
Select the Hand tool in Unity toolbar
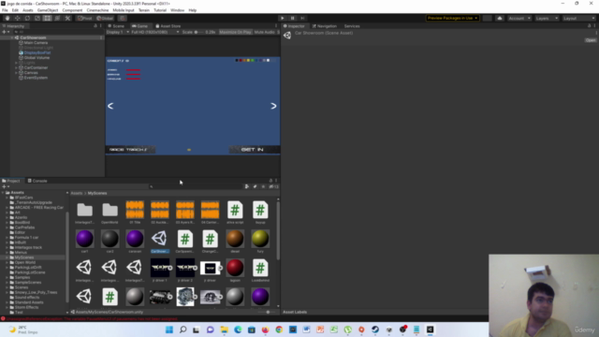coord(7,18)
